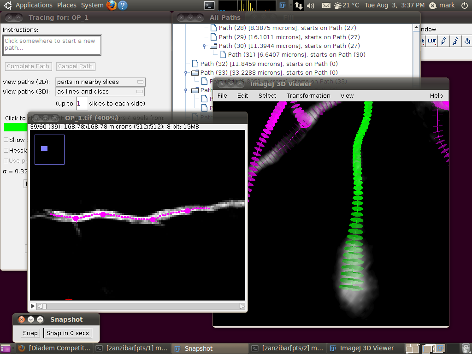Click the date and time clock in panel
Viewport: 472px width, 354px height.
(x=395, y=5)
